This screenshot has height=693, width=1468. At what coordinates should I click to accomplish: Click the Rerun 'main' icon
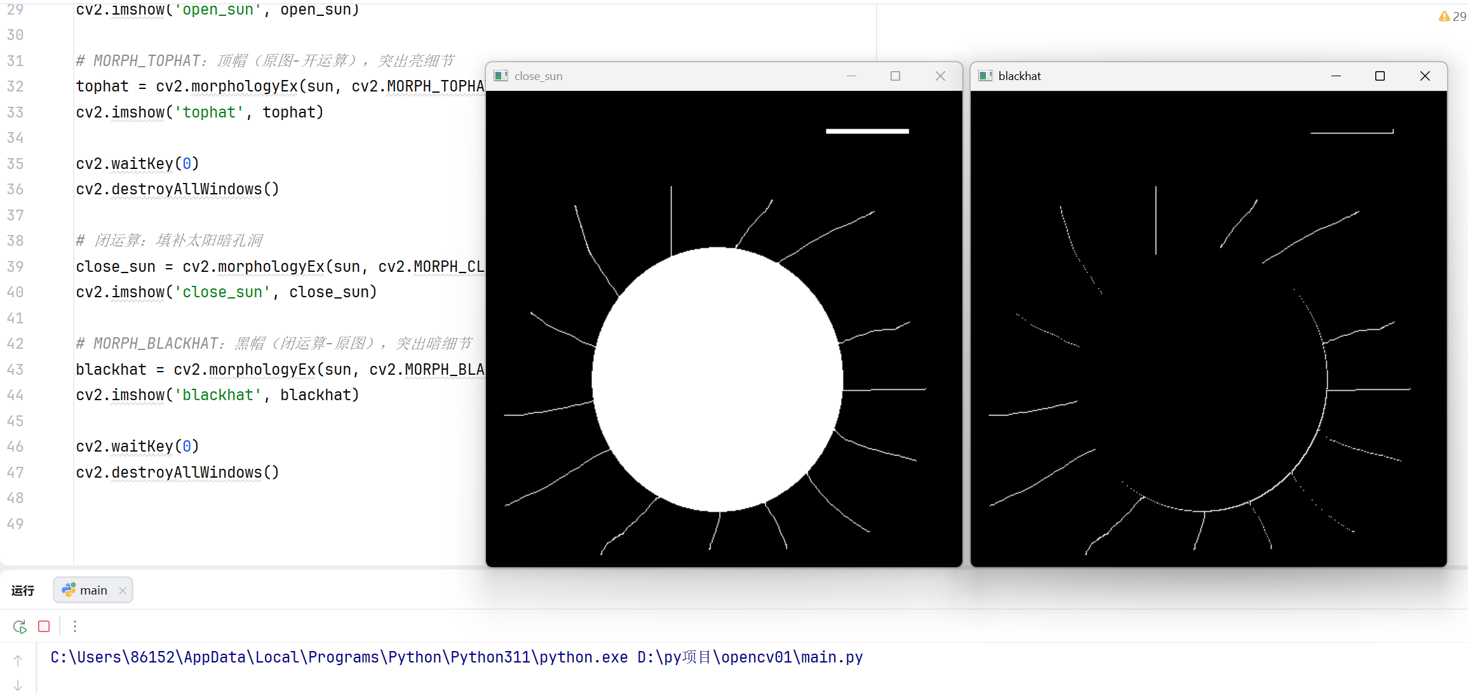click(20, 626)
